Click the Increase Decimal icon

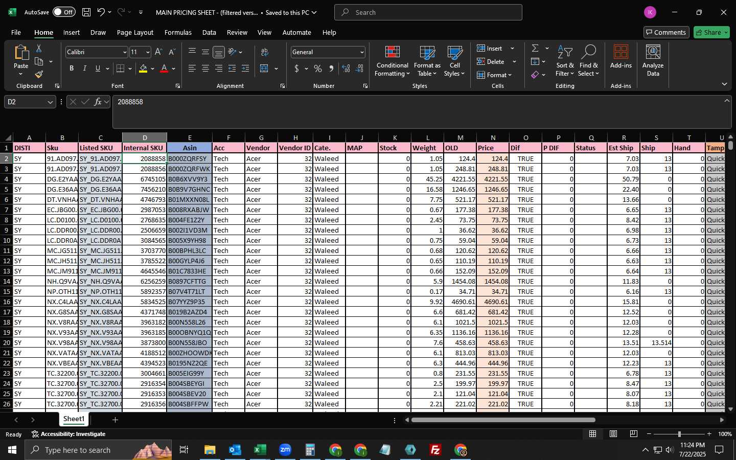pyautogui.click(x=346, y=68)
